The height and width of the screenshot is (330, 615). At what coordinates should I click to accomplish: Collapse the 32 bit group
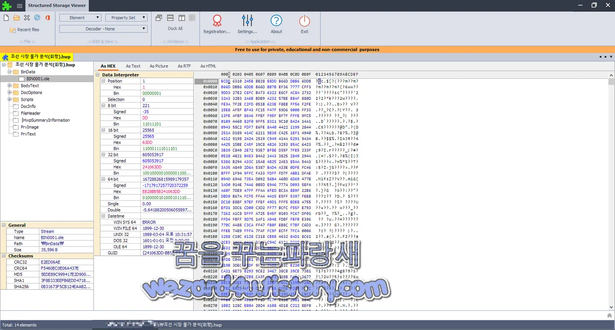tap(103, 154)
